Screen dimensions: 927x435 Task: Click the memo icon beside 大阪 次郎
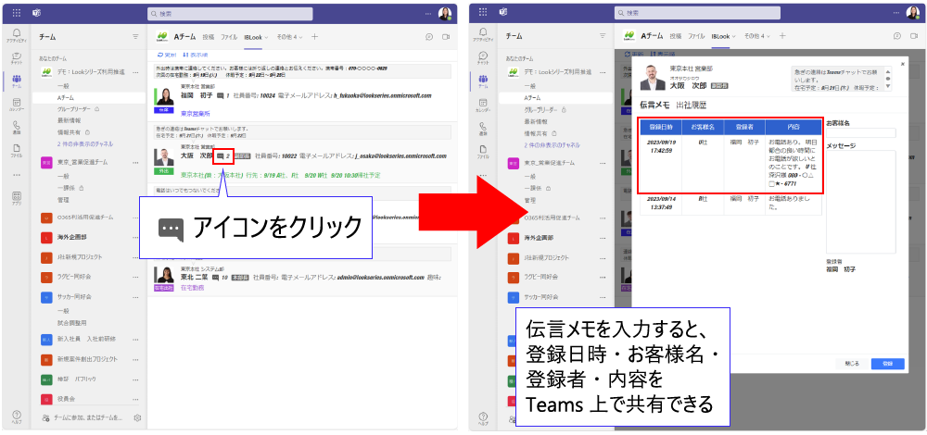point(222,155)
